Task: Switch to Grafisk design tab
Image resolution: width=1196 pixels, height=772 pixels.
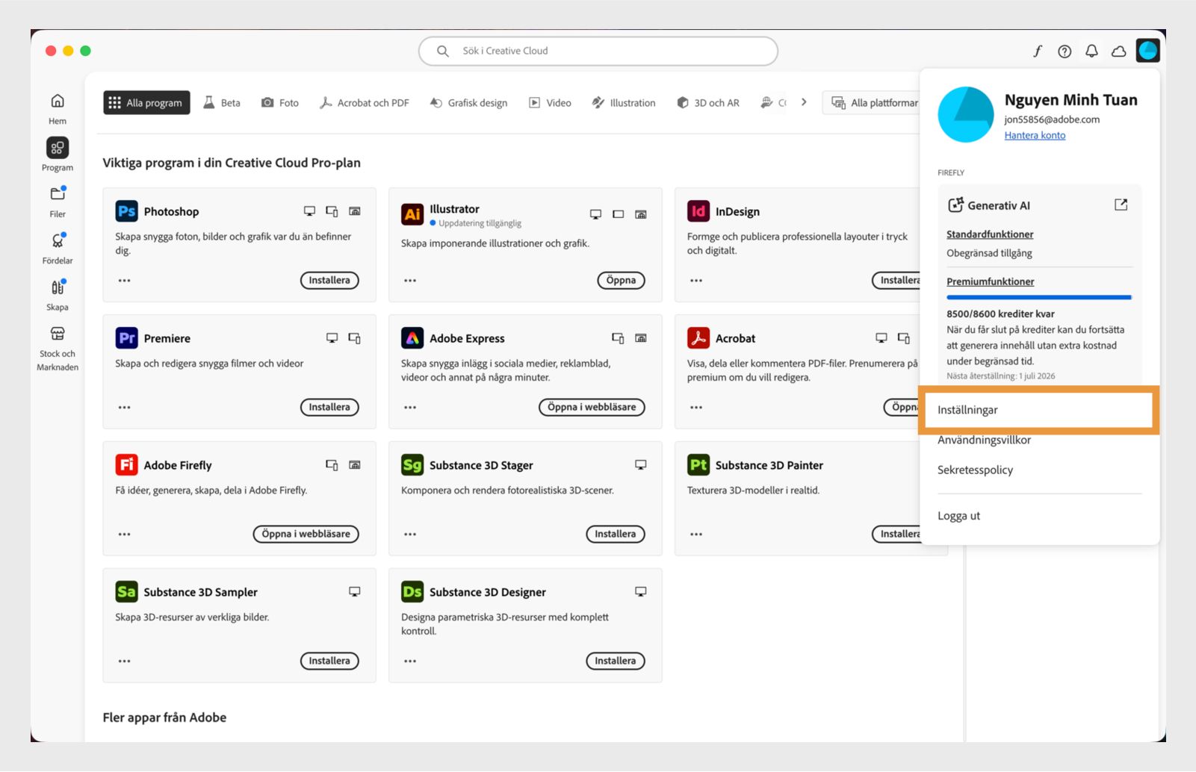Action: point(469,102)
